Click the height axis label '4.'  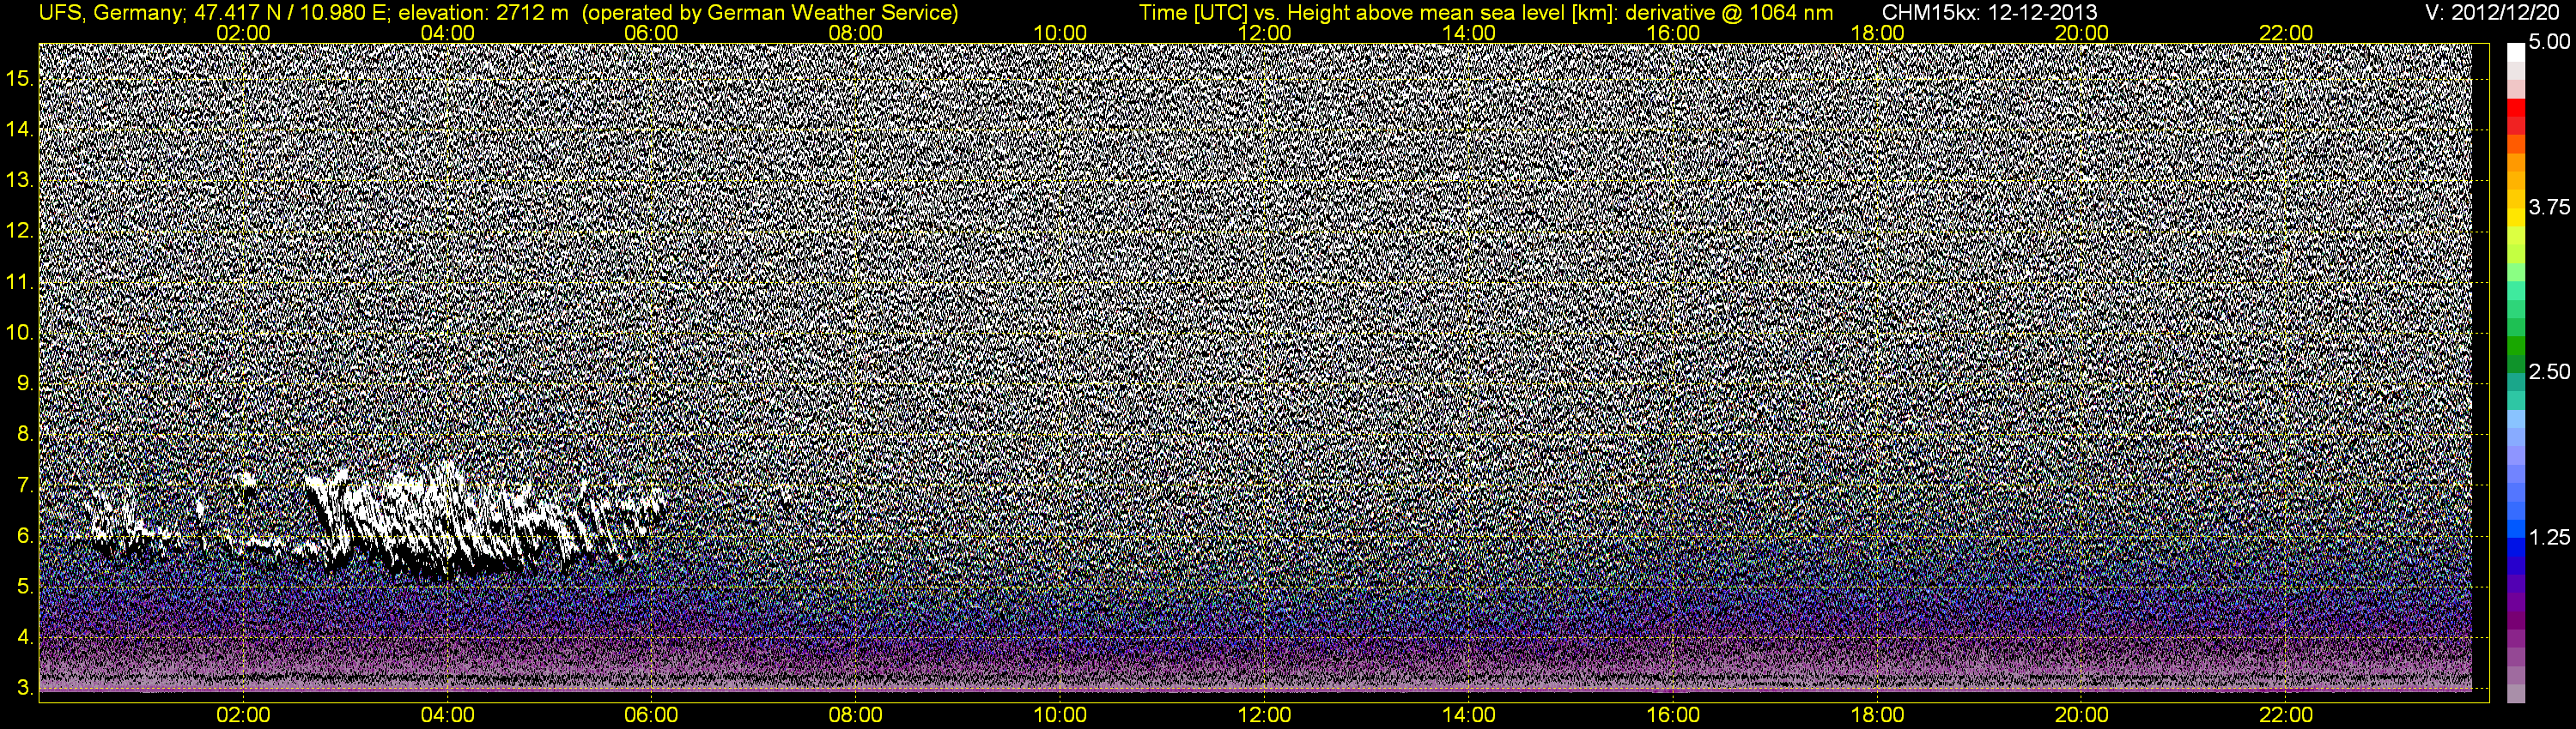[25, 638]
